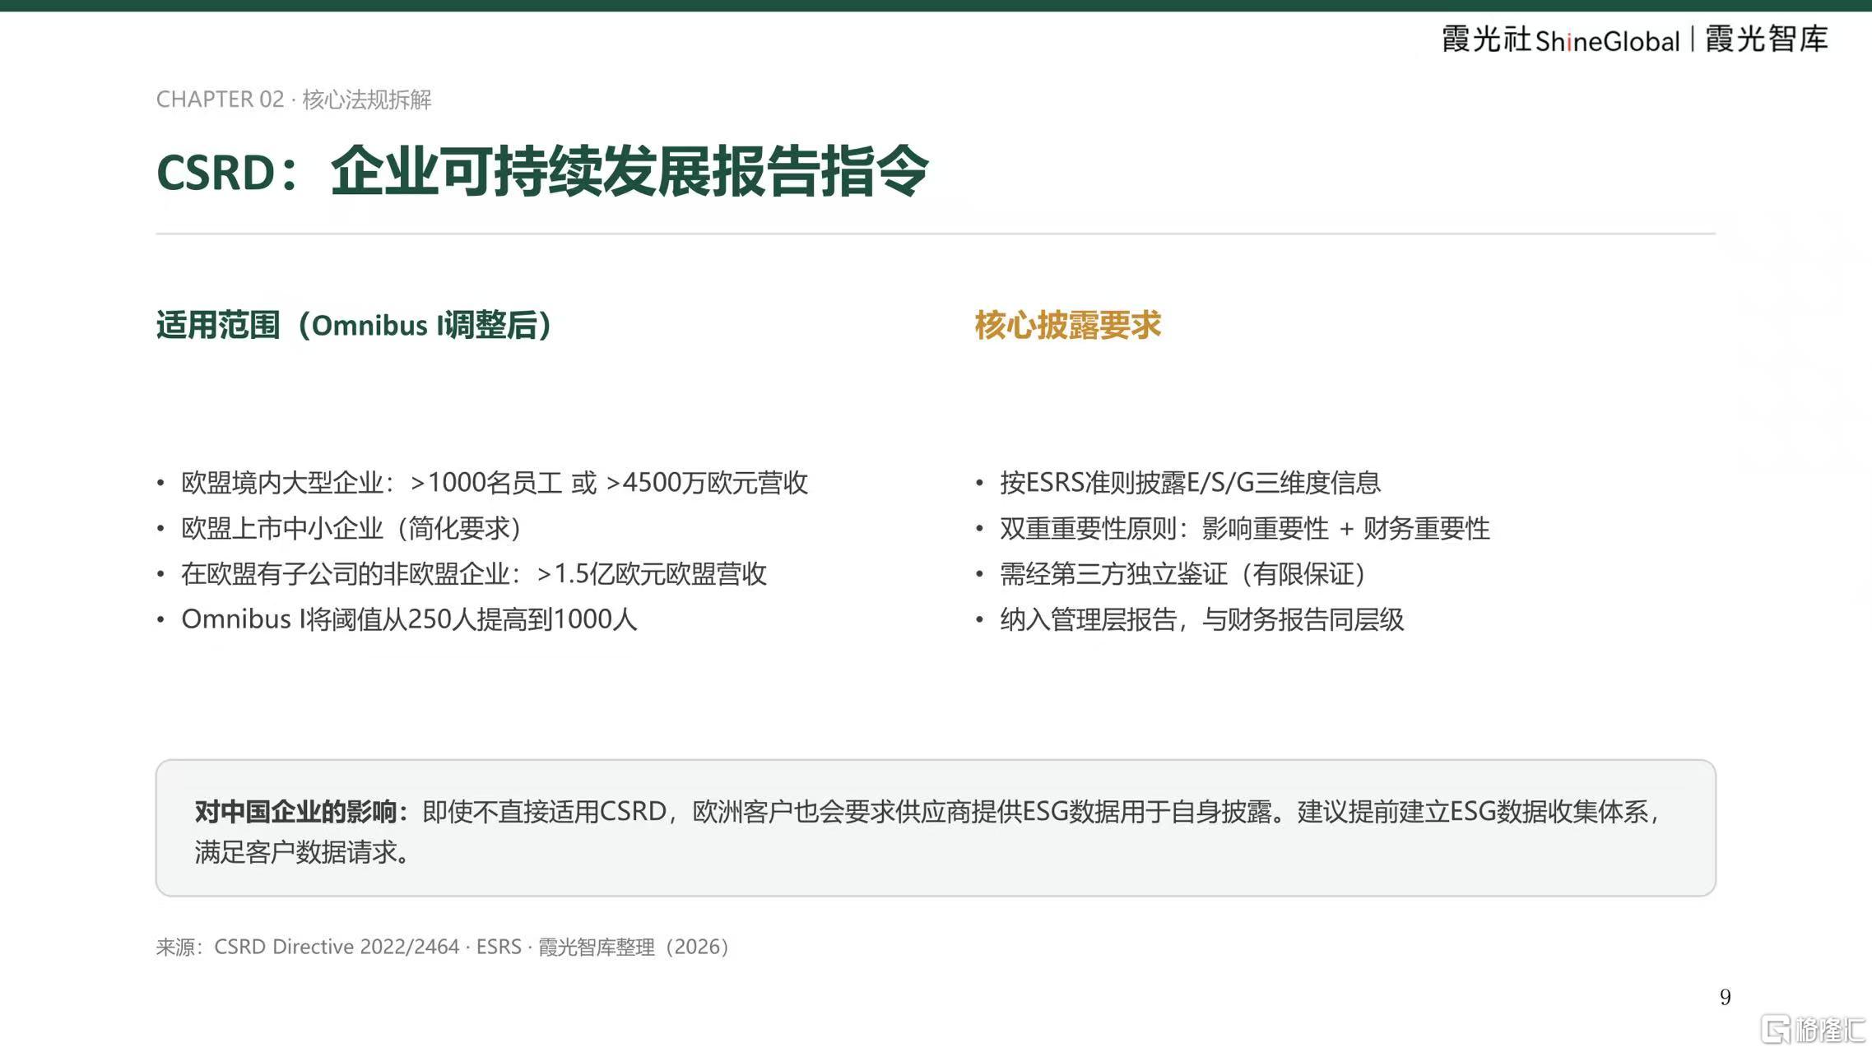Select heading 适用范围（Omnibus I调整后）

(x=354, y=325)
